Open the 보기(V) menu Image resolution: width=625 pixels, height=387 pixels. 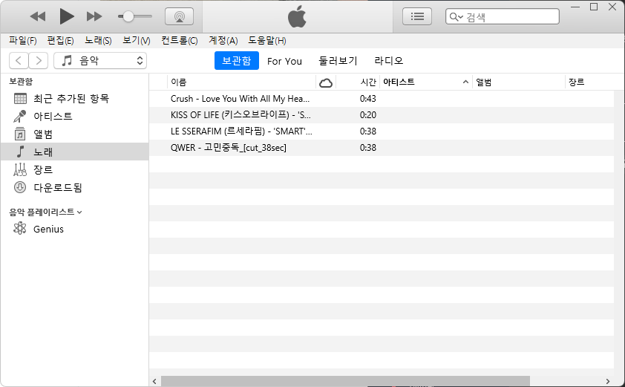[x=137, y=40]
